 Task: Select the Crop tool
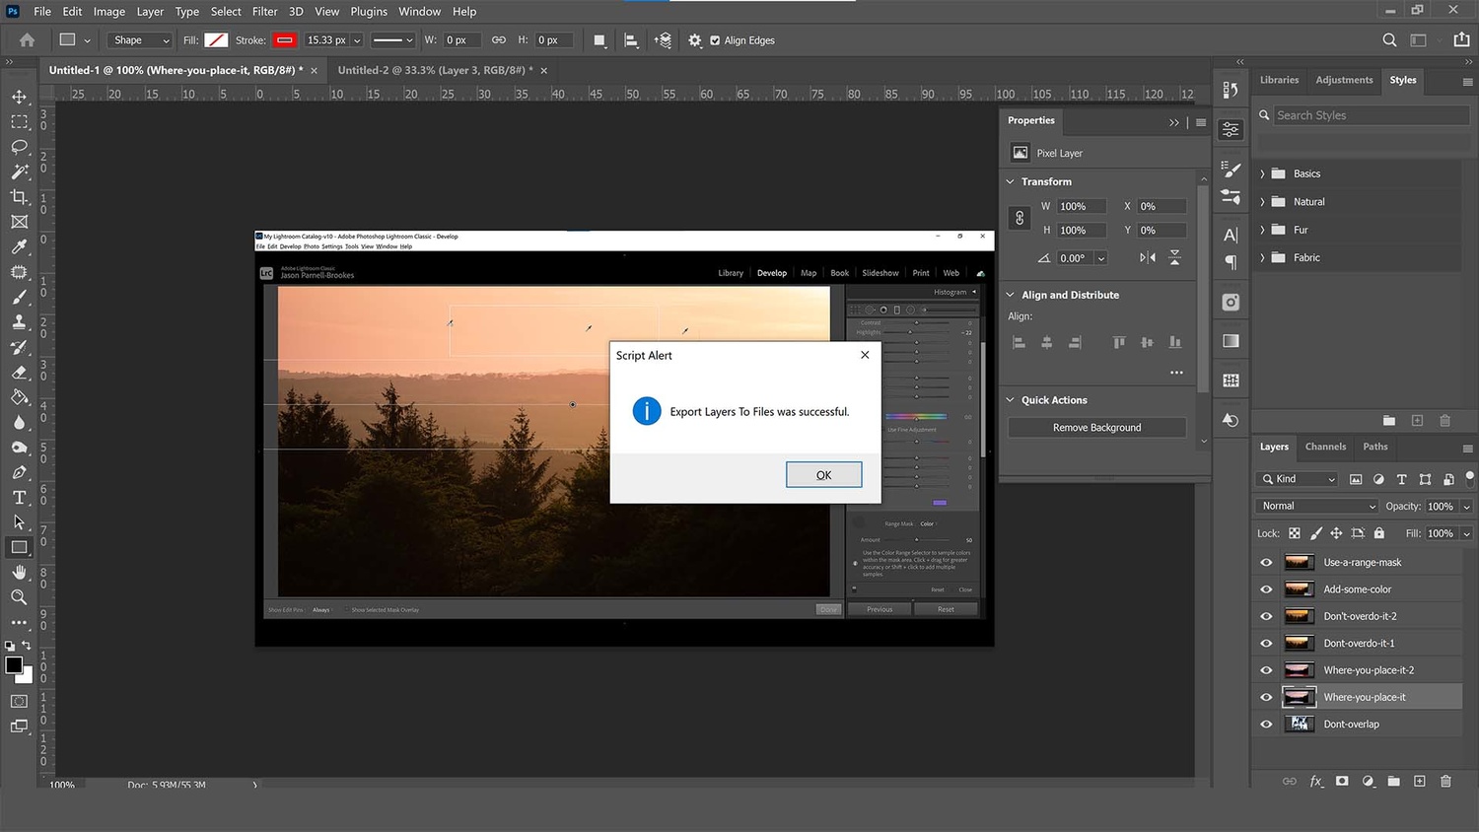click(x=19, y=197)
